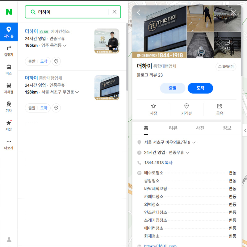247x247 pixels.
Task: Click the 쓰레기집청소 price row
Action: click(190, 220)
